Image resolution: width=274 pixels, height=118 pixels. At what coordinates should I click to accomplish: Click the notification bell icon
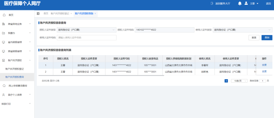click(x=240, y=3)
